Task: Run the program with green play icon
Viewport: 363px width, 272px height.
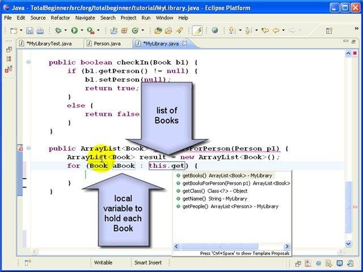Action: point(74,30)
